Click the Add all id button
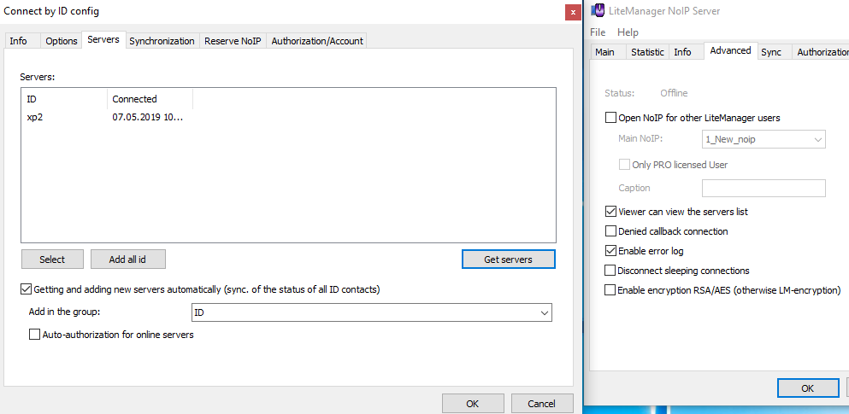 click(127, 259)
